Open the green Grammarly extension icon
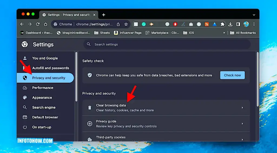Screen dimensions: 277x153 click(x=144, y=24)
